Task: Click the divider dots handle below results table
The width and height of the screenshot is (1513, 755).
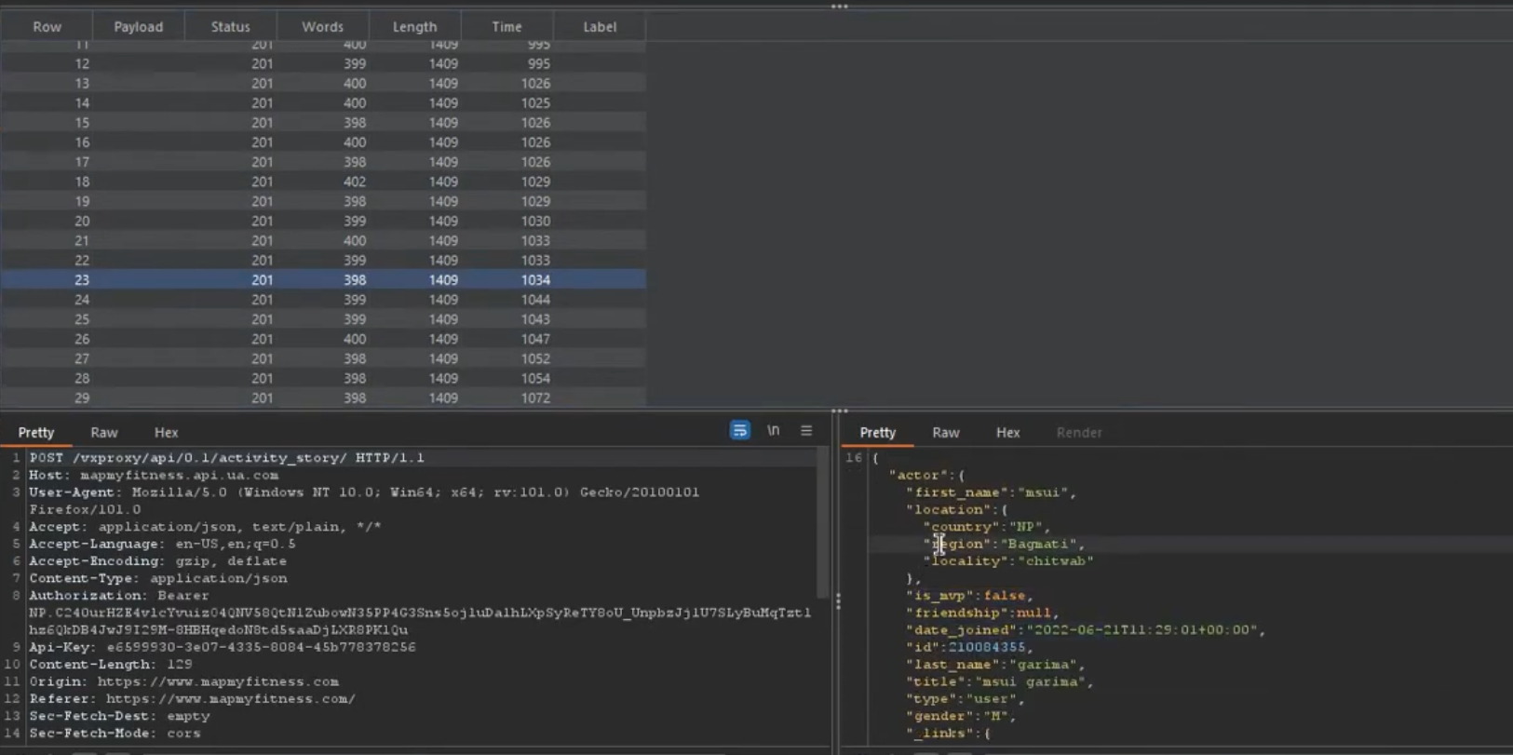Action: [x=839, y=411]
